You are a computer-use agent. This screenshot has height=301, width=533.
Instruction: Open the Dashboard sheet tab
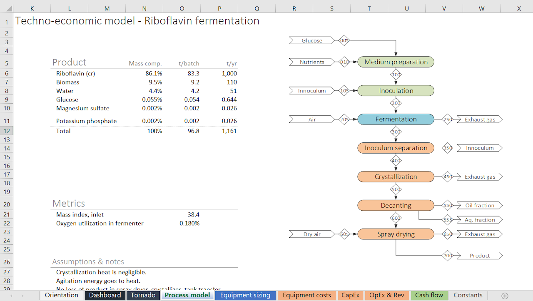click(105, 295)
